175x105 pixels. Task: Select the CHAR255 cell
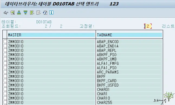point(129,103)
